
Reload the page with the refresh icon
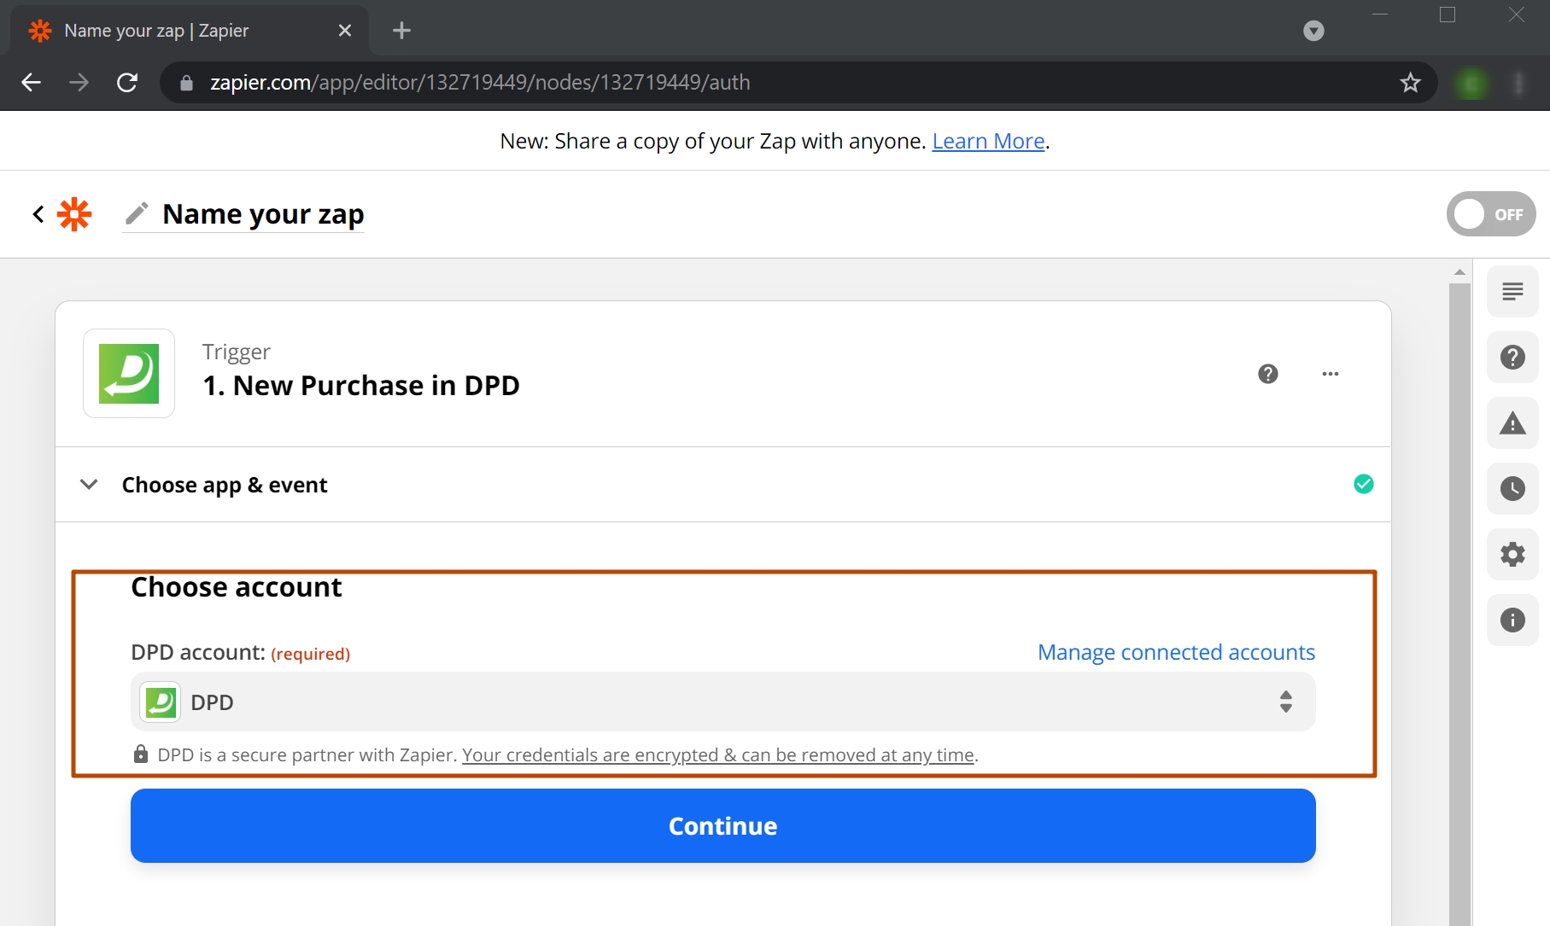click(x=127, y=83)
